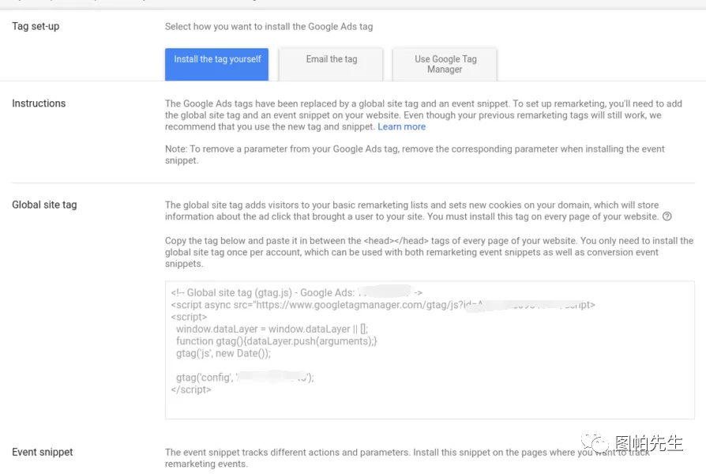706x474 pixels.
Task: Click the help question mark icon
Action: (667, 216)
